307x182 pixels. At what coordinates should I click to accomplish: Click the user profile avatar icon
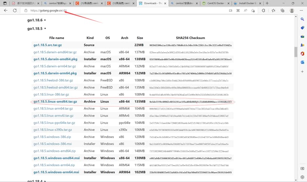coord(292,11)
